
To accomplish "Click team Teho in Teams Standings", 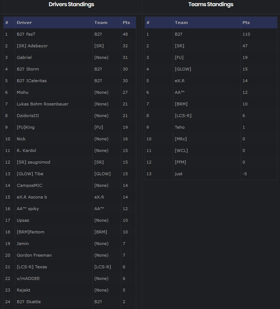I will pos(180,127).
